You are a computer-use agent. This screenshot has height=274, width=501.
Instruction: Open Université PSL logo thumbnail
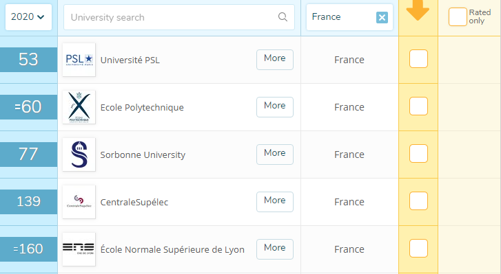[x=79, y=60]
